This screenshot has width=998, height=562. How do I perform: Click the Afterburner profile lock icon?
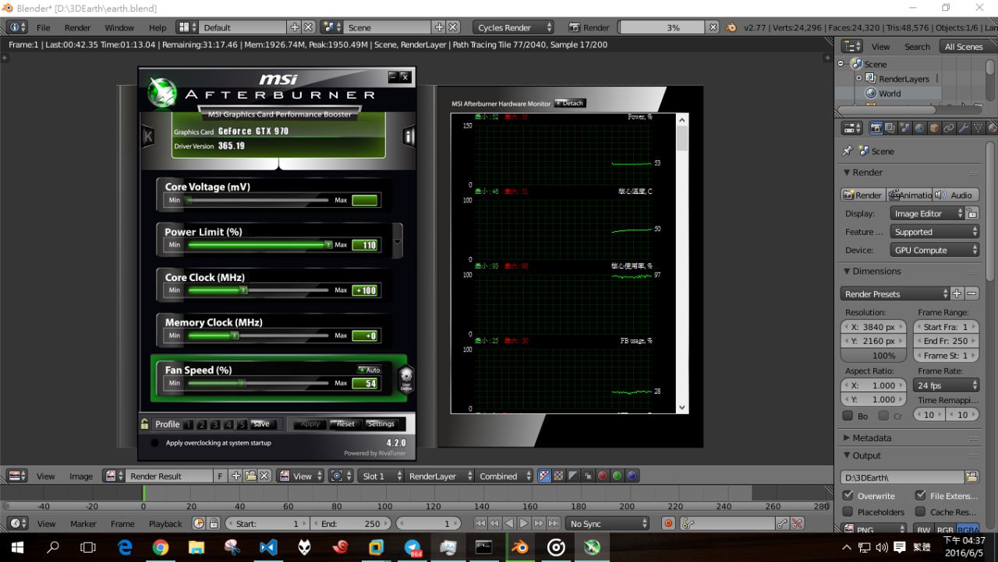(145, 424)
